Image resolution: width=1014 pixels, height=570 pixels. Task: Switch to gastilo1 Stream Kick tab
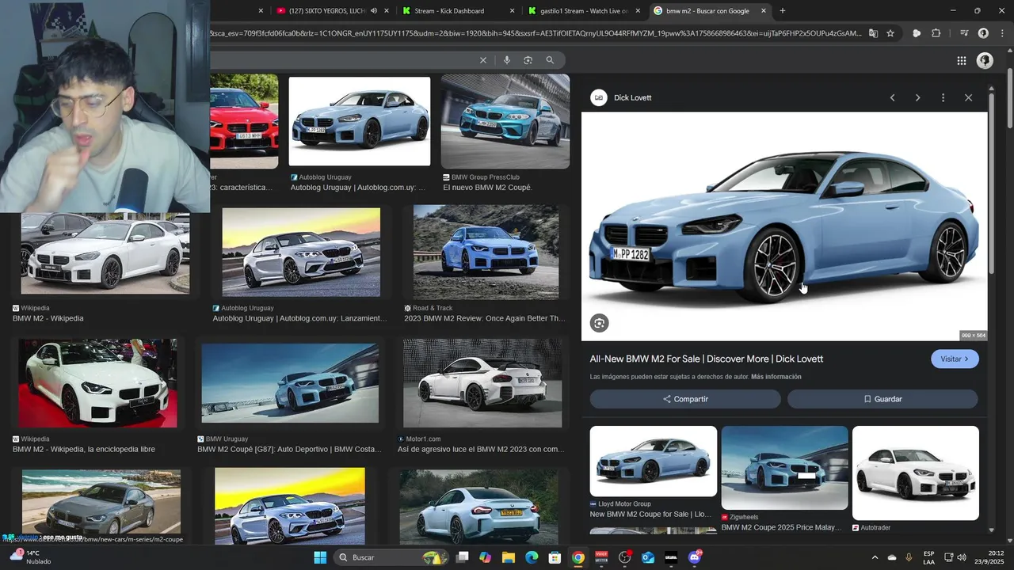pyautogui.click(x=584, y=11)
